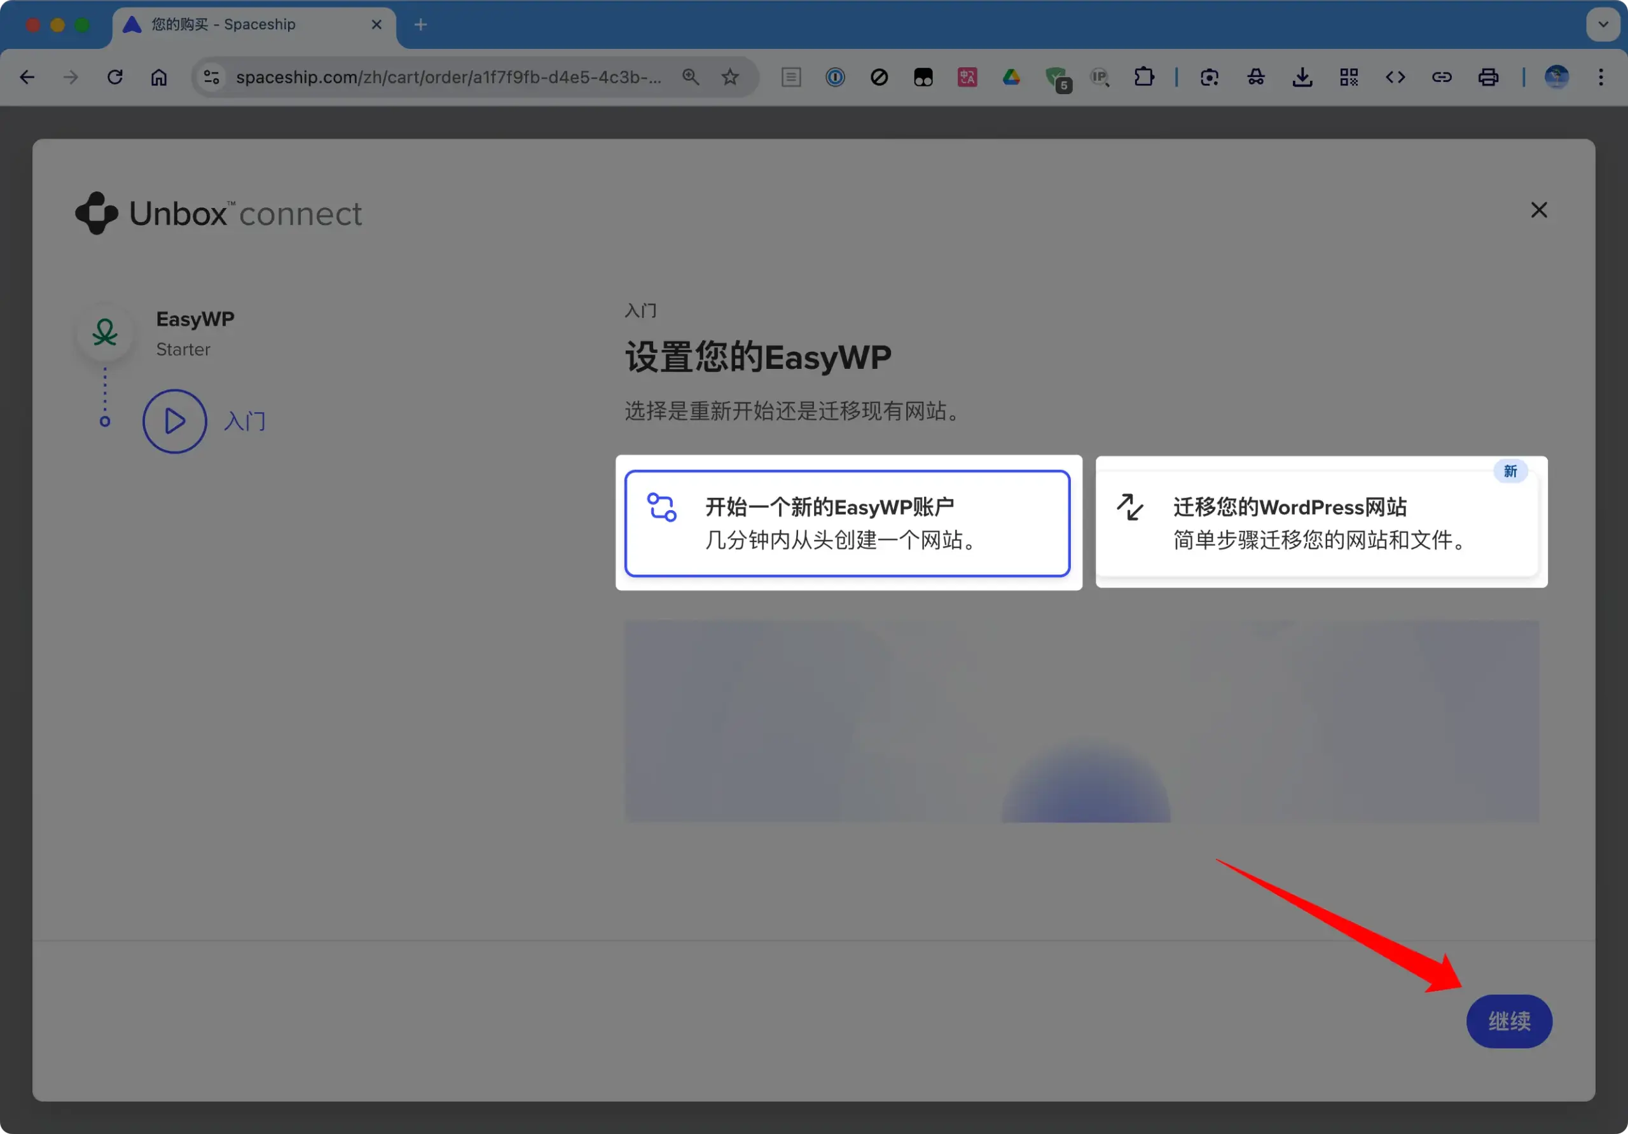Click the copy link toolbar icon
This screenshot has width=1628, height=1134.
1442,76
